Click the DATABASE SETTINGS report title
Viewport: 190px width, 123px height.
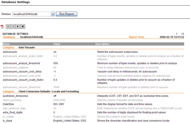click(x=15, y=34)
